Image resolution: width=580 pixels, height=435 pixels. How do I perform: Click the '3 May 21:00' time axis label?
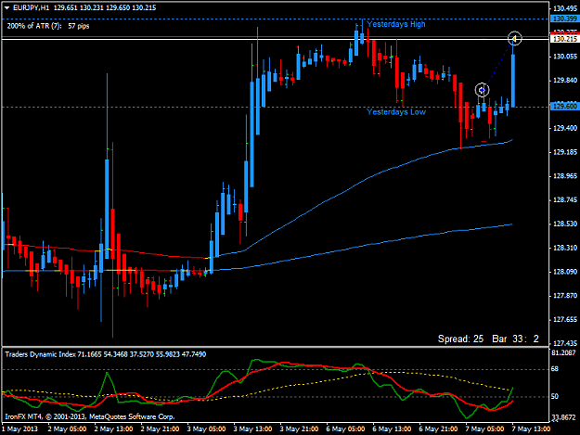click(x=299, y=429)
